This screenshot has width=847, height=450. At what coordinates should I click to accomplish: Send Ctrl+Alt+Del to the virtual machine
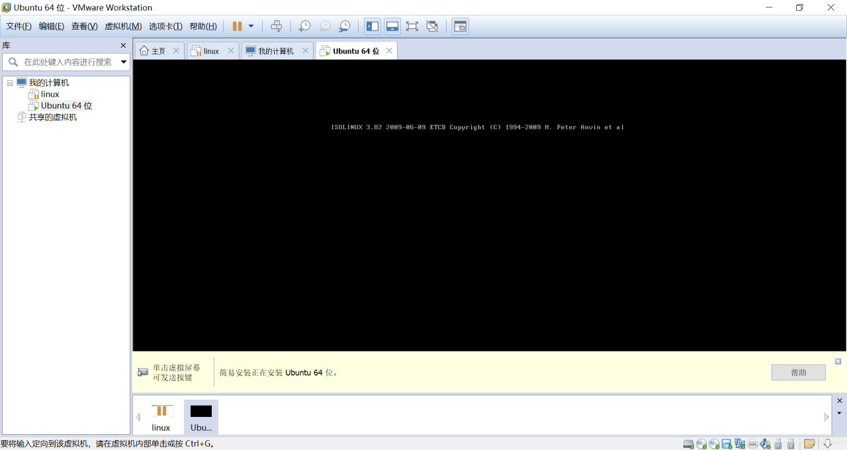click(277, 26)
